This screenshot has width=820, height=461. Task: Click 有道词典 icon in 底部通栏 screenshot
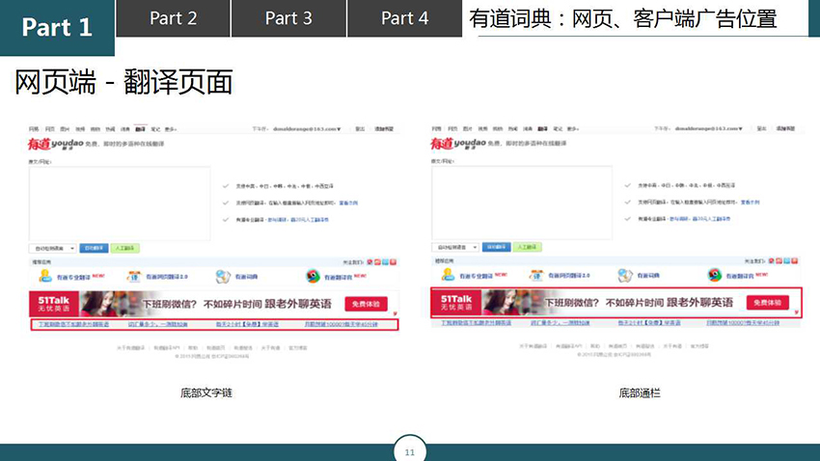click(626, 277)
